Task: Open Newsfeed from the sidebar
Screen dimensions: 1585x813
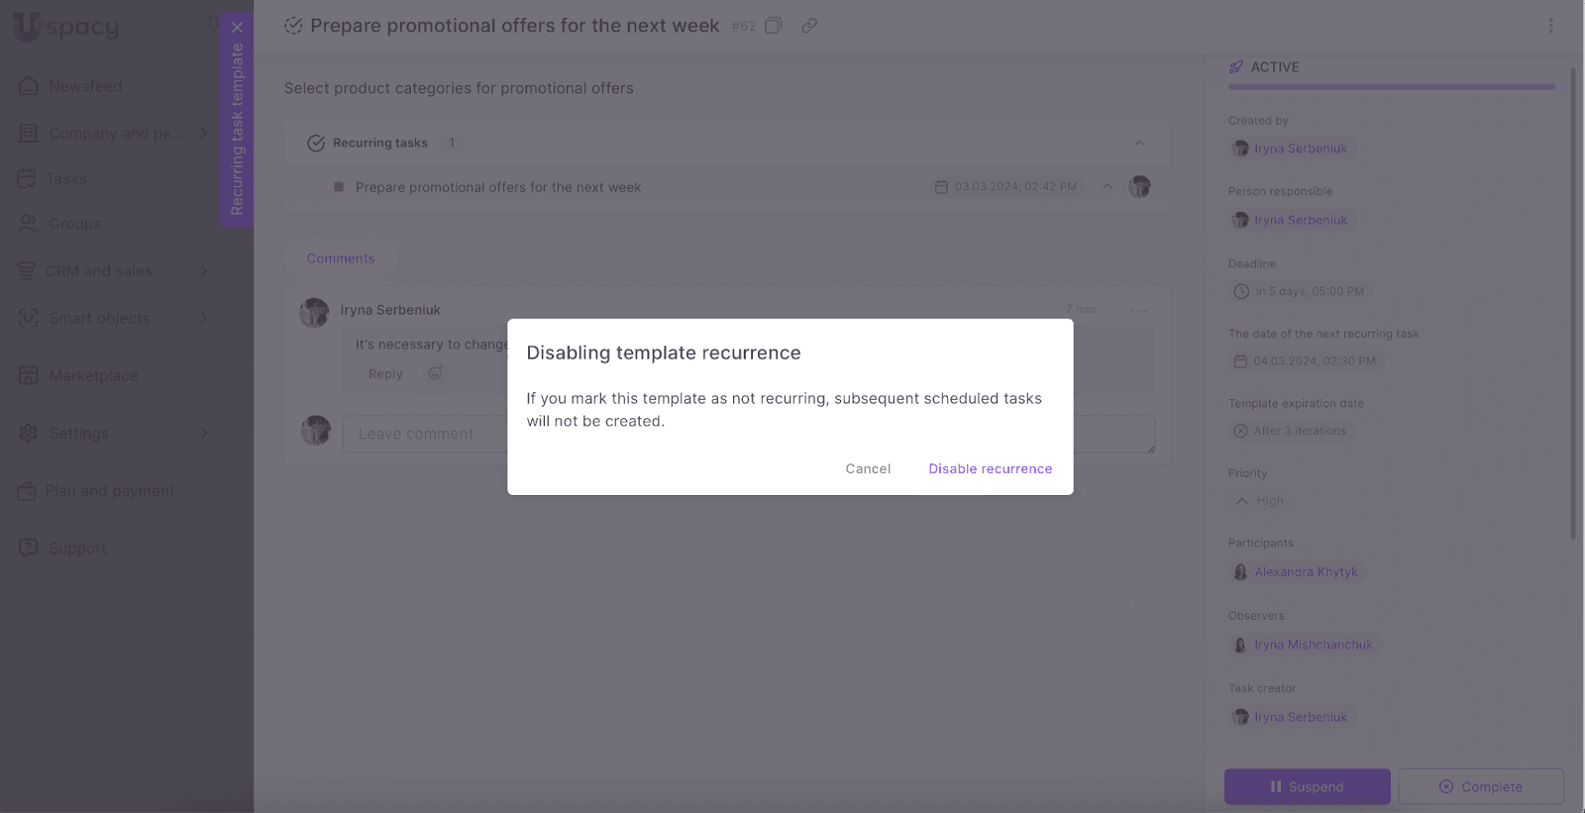Action: point(85,86)
